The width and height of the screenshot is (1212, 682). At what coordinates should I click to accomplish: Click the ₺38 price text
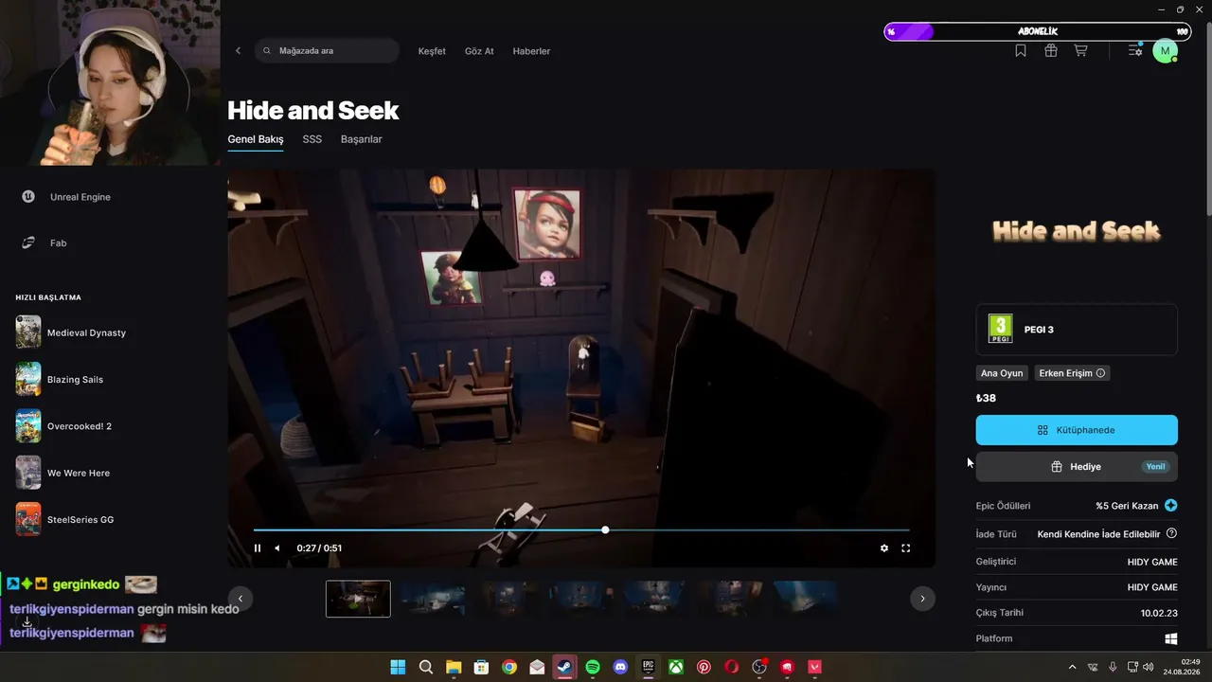[x=986, y=398]
